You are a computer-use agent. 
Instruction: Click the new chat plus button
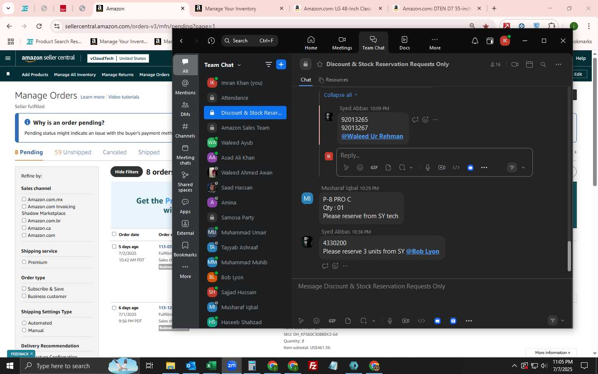pos(281,64)
